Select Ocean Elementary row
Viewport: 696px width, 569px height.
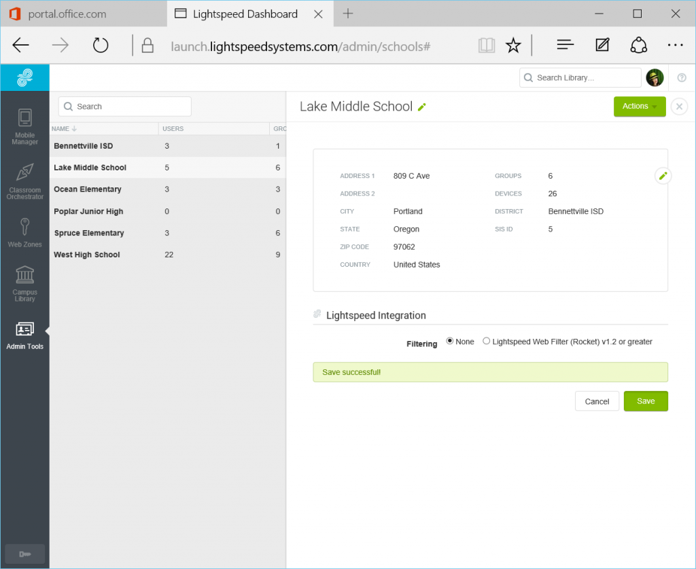click(168, 189)
